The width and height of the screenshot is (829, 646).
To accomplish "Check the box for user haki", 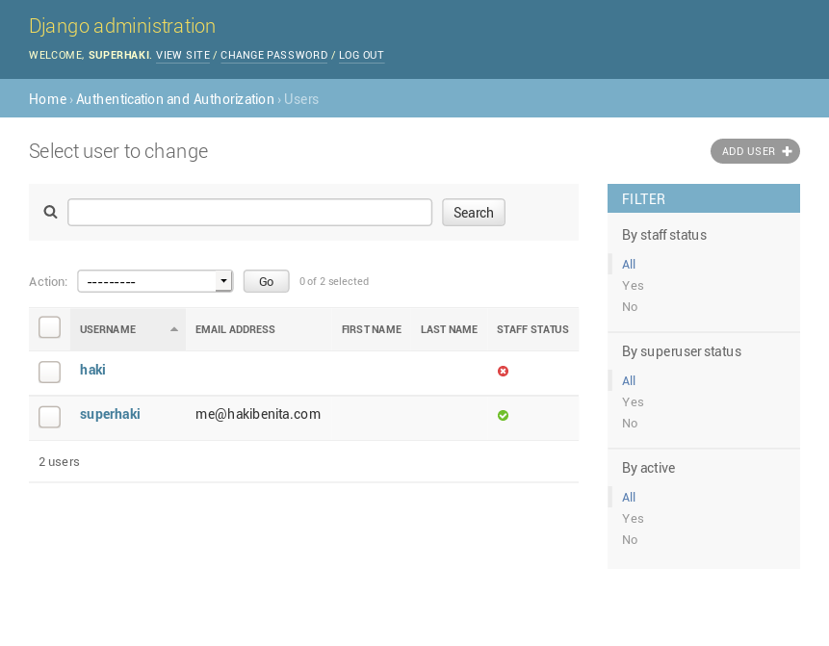I will (49, 372).
